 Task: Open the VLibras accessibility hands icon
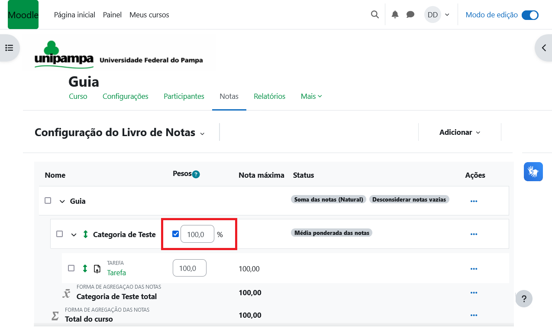pyautogui.click(x=533, y=172)
